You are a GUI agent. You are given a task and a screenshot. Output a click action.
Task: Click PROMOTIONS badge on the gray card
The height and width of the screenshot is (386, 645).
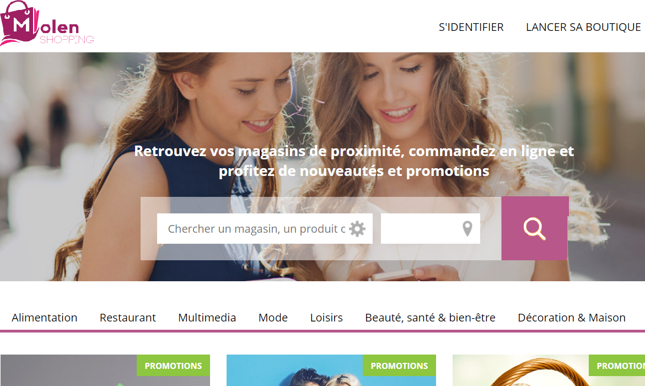(x=173, y=366)
